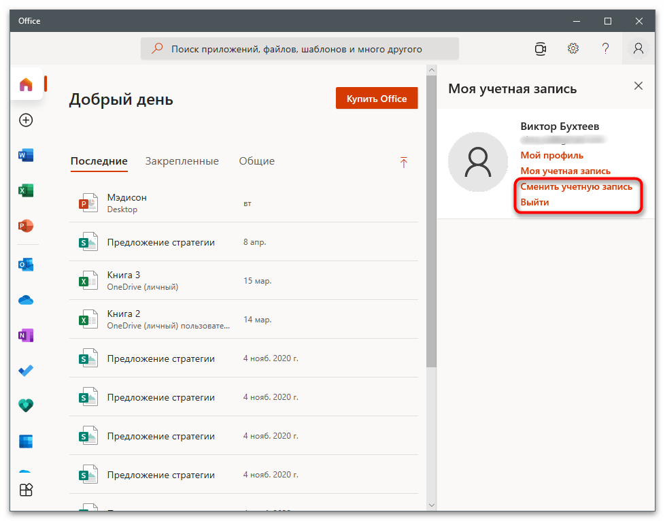Click Excel file icon for Книга 2

pyautogui.click(x=88, y=319)
